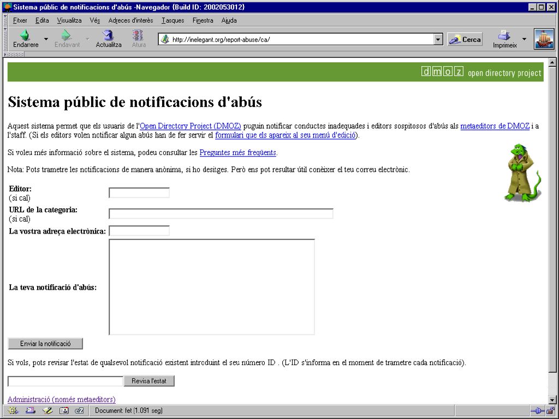Open the Adreces d'interès menu

130,20
